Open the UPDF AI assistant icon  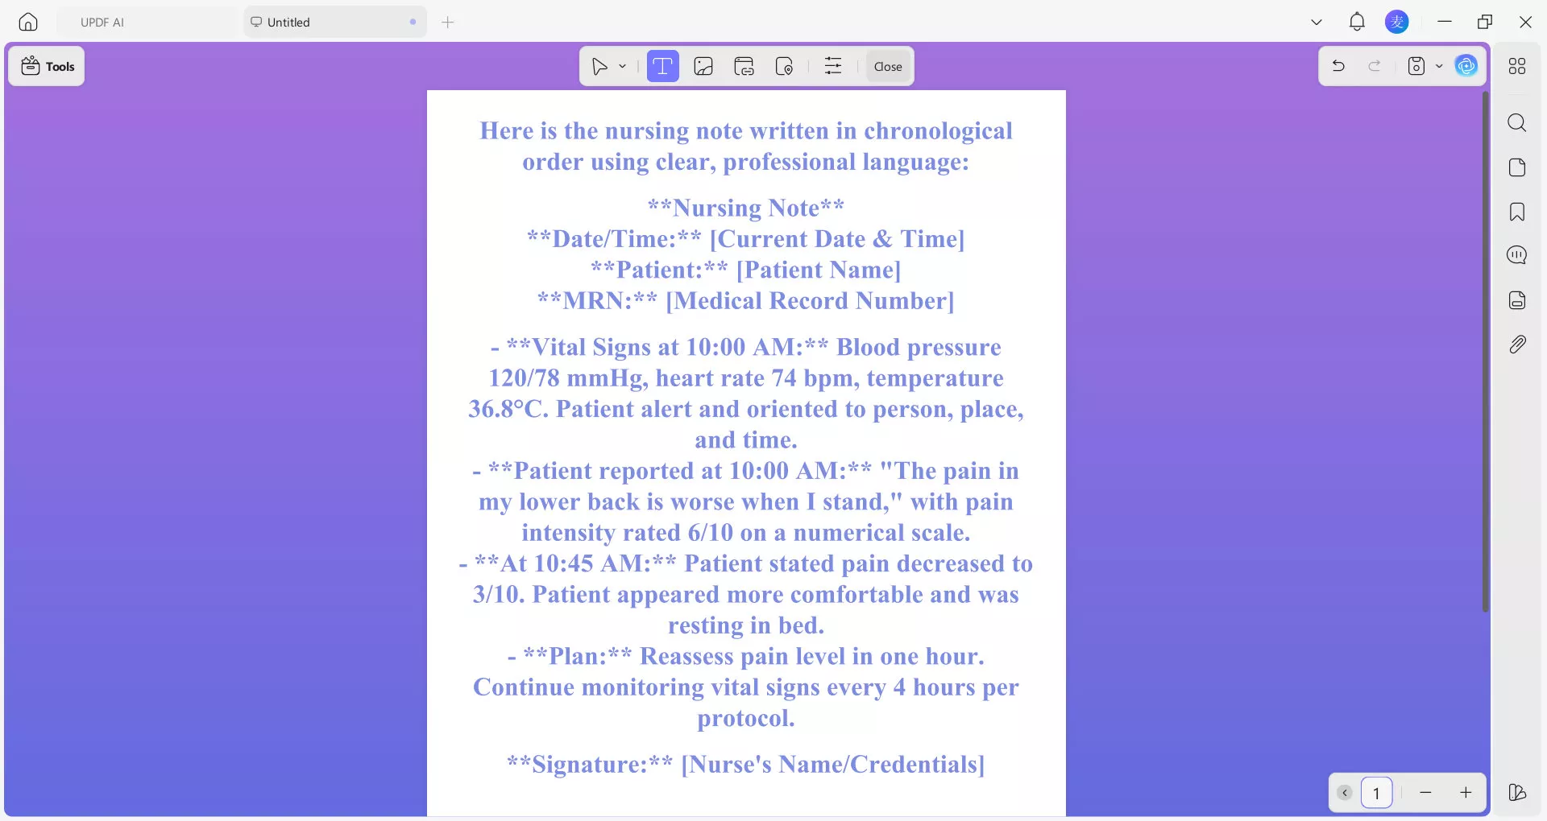(1466, 66)
